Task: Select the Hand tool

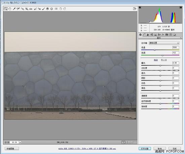Action: click(10, 9)
